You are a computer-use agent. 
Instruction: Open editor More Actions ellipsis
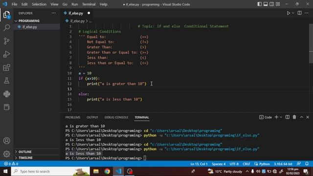coord(307,13)
